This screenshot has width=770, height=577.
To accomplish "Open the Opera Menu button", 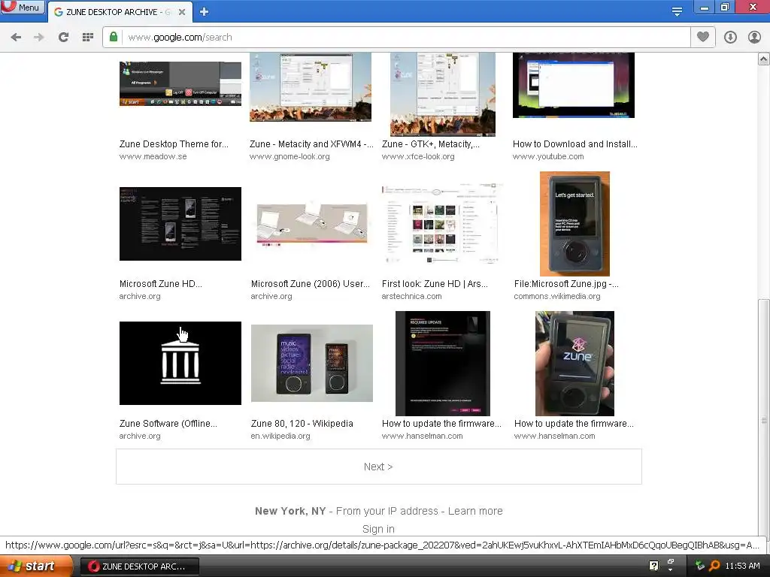I will click(x=22, y=7).
